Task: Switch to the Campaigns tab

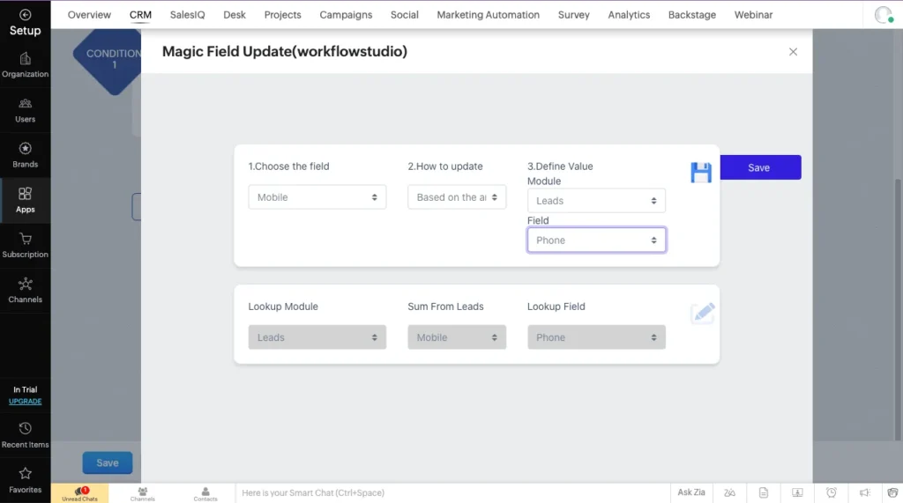Action: pyautogui.click(x=346, y=15)
